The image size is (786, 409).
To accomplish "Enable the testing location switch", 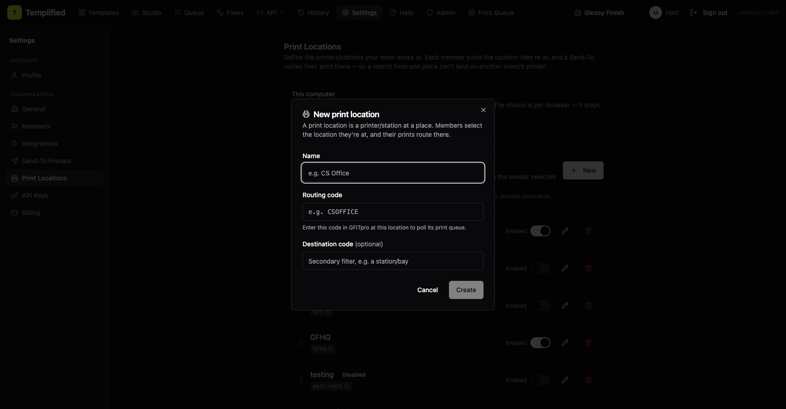I will pos(540,380).
